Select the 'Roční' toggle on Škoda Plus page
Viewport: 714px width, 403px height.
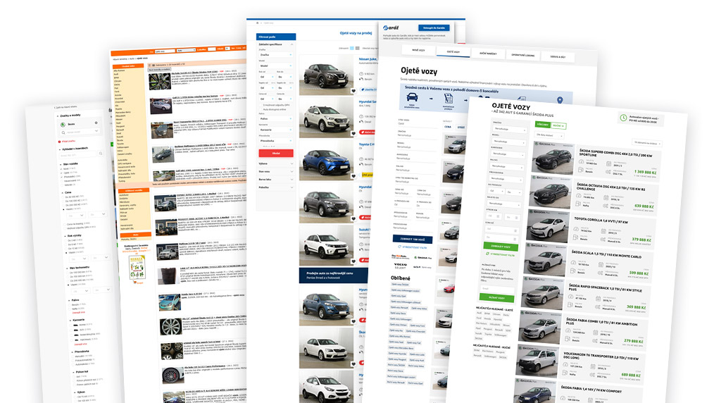click(x=558, y=125)
